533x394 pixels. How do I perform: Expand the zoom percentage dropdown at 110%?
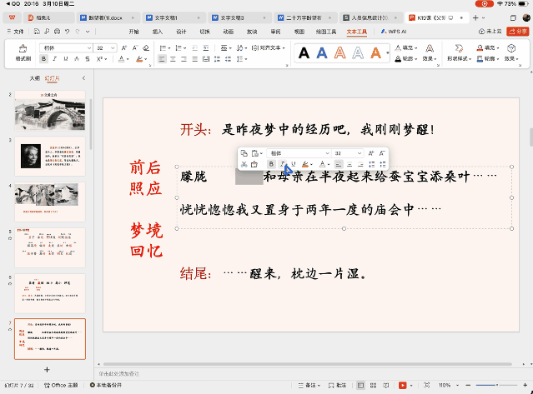457,386
